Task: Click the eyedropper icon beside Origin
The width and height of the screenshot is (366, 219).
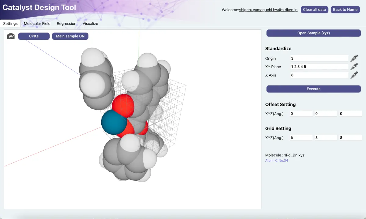Action: pyautogui.click(x=354, y=58)
